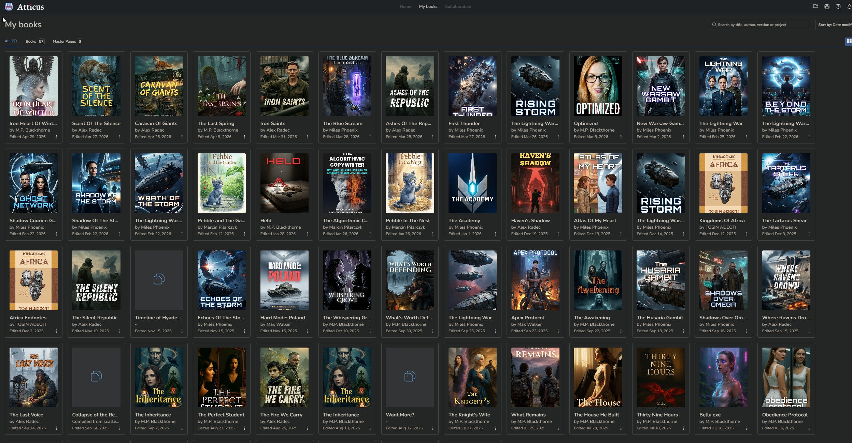The width and height of the screenshot is (852, 443).
Task: Go to Home in top navigation
Action: (406, 6)
